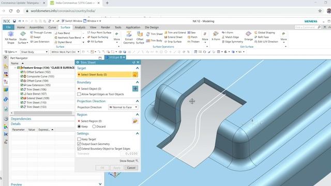The height and width of the screenshot is (186, 331).
Task: Select Trim and Extend tool
Action: pos(175,33)
